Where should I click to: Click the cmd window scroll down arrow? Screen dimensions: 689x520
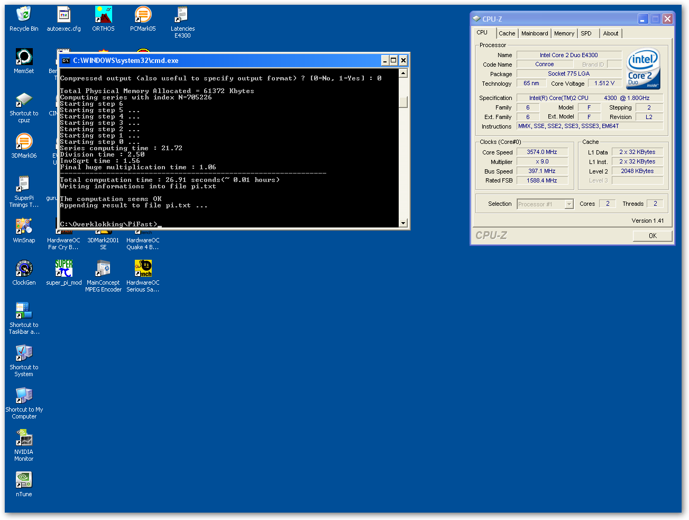coord(403,223)
